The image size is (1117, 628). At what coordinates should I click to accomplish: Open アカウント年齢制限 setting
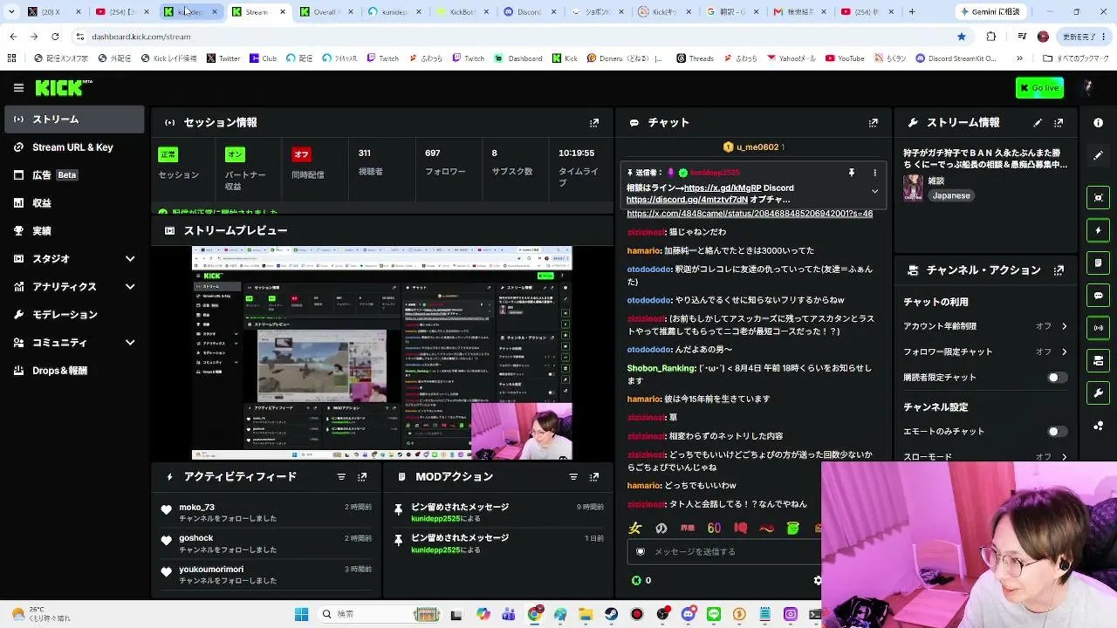(x=984, y=326)
